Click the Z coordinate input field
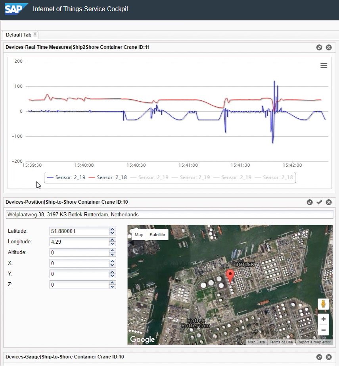 [x=79, y=285]
